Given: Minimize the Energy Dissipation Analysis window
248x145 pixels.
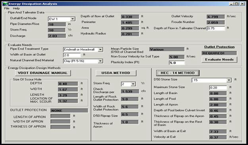Looking at the screenshot, I should pyautogui.click(x=231, y=4).
